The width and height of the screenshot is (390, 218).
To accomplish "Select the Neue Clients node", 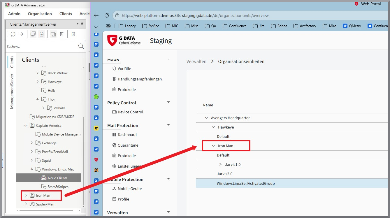I will tap(48, 178).
